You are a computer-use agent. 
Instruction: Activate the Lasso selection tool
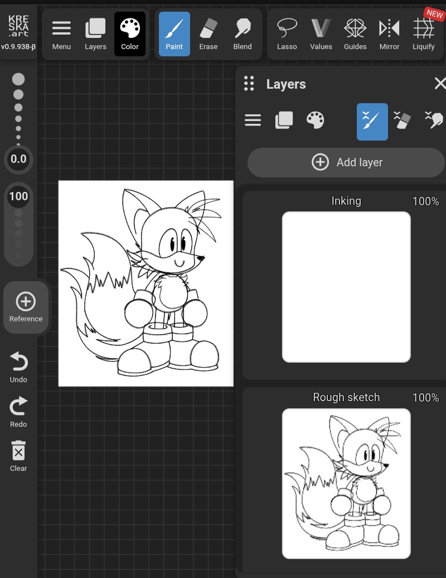287,34
